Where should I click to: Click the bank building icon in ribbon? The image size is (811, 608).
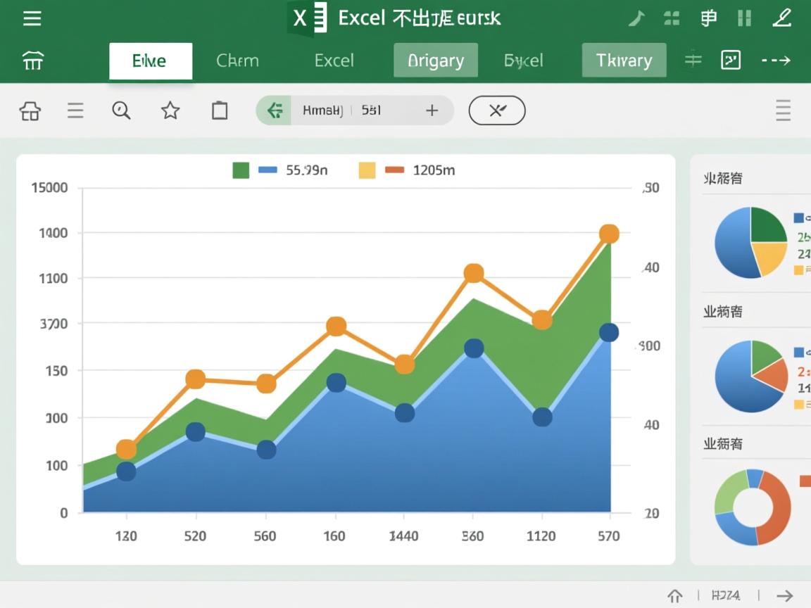coord(32,61)
